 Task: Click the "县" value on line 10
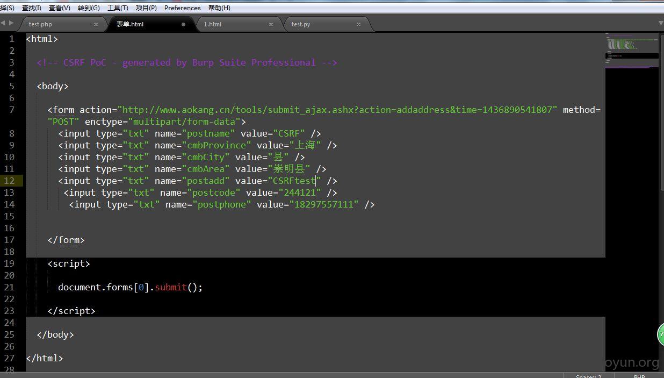coord(278,157)
